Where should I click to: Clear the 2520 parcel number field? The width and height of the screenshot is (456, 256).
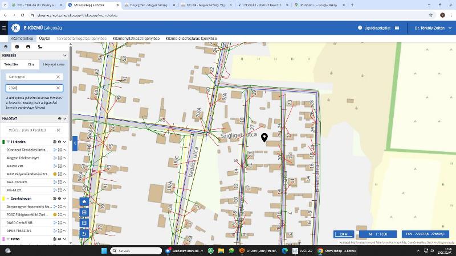pyautogui.click(x=58, y=88)
